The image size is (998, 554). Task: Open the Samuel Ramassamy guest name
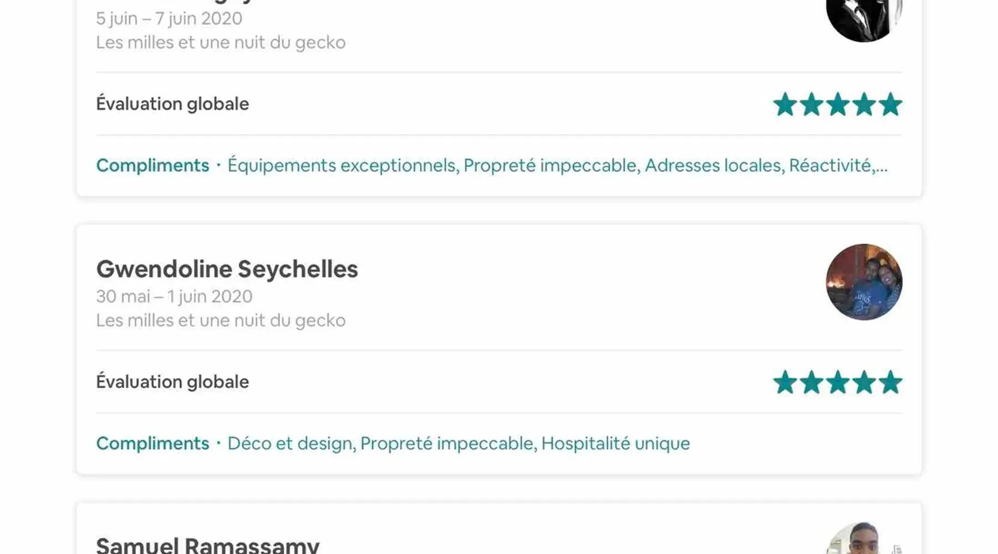click(x=207, y=545)
